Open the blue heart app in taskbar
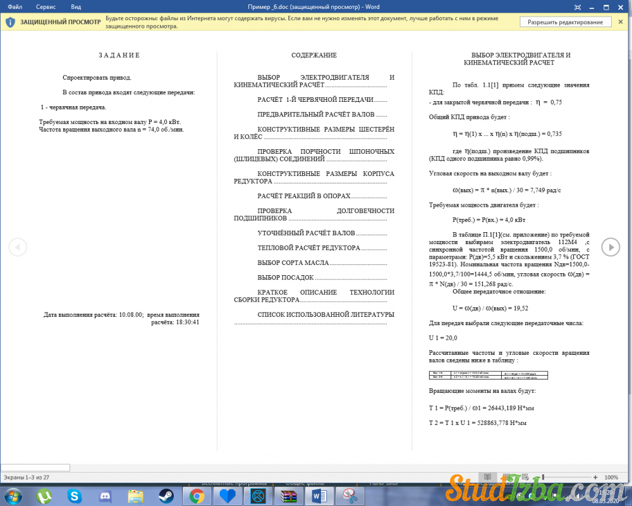Screen dimensions: 632x506 click(228, 496)
